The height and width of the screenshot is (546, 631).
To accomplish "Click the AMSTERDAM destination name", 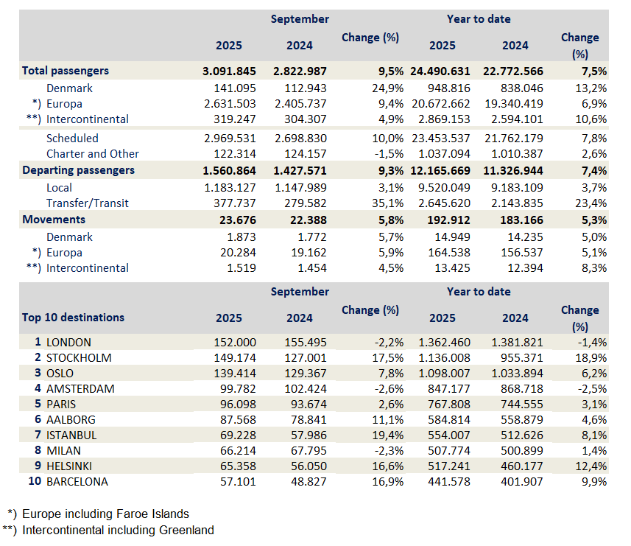I will pyautogui.click(x=80, y=388).
